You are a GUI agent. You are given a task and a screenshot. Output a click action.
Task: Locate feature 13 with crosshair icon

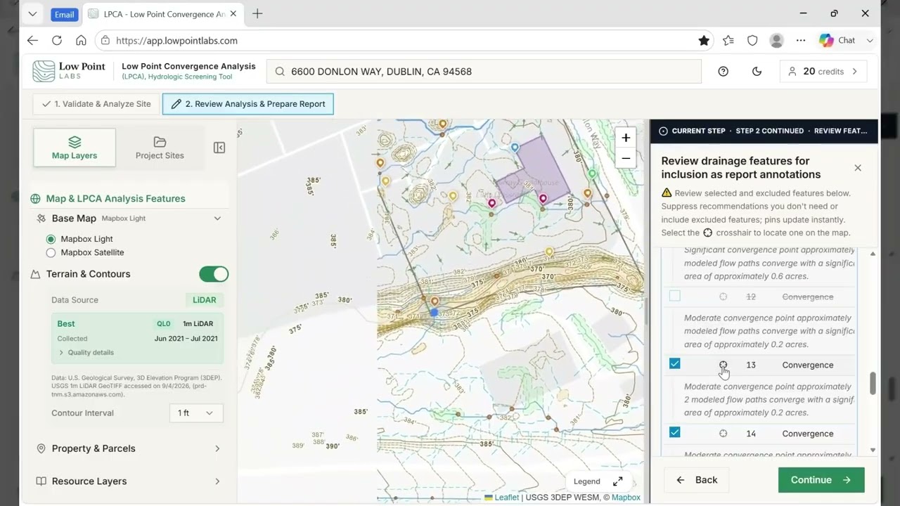click(x=723, y=365)
